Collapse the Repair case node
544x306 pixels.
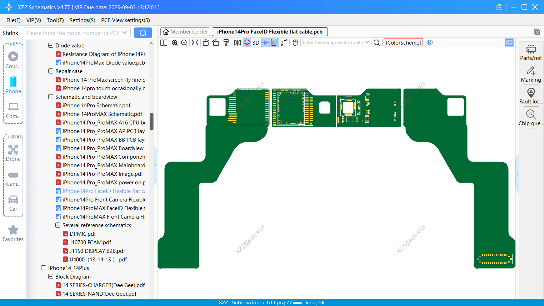[51, 71]
